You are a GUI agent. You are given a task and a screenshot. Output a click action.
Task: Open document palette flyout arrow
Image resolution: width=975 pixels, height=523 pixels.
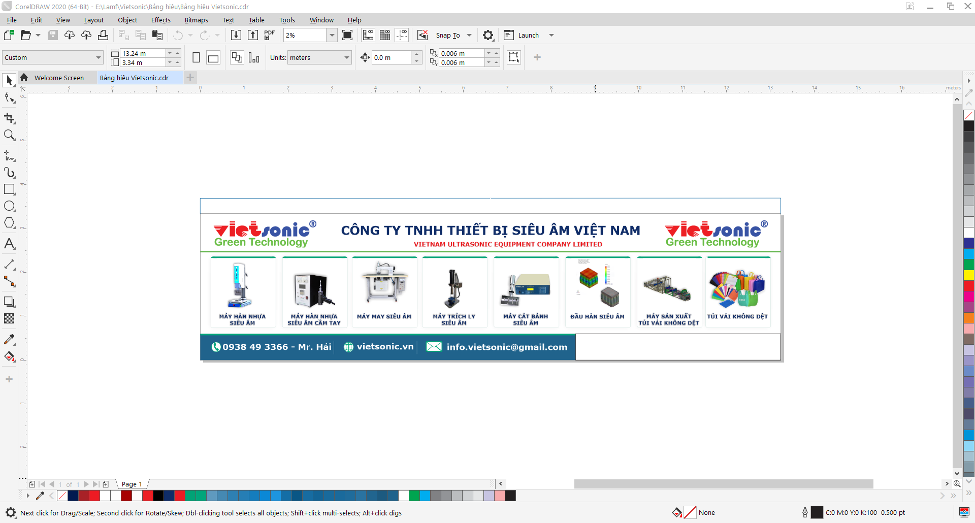point(28,496)
